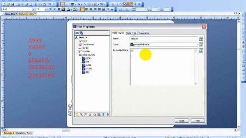Toggle Italic formatting

pos(55,9)
